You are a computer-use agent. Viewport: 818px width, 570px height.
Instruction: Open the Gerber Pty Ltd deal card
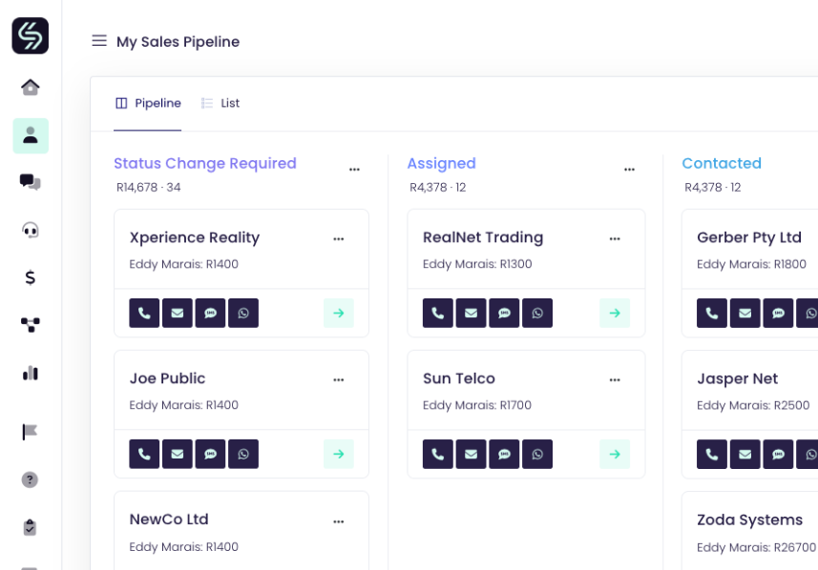click(x=748, y=237)
